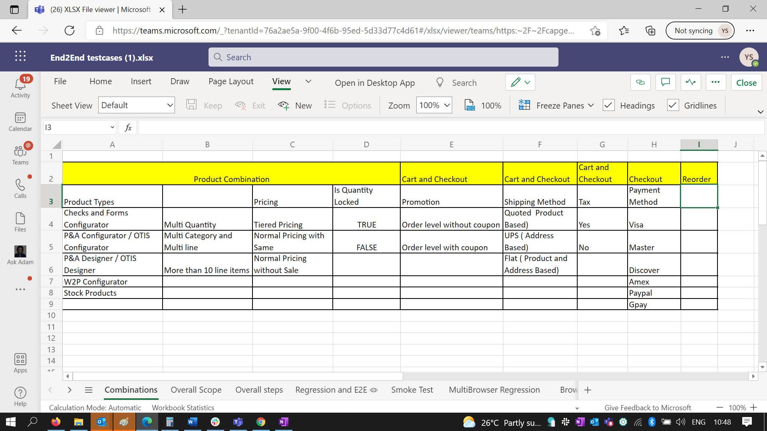Expand the Freeze Panes dropdown
Viewport: 767px width, 431px height.
[590, 105]
